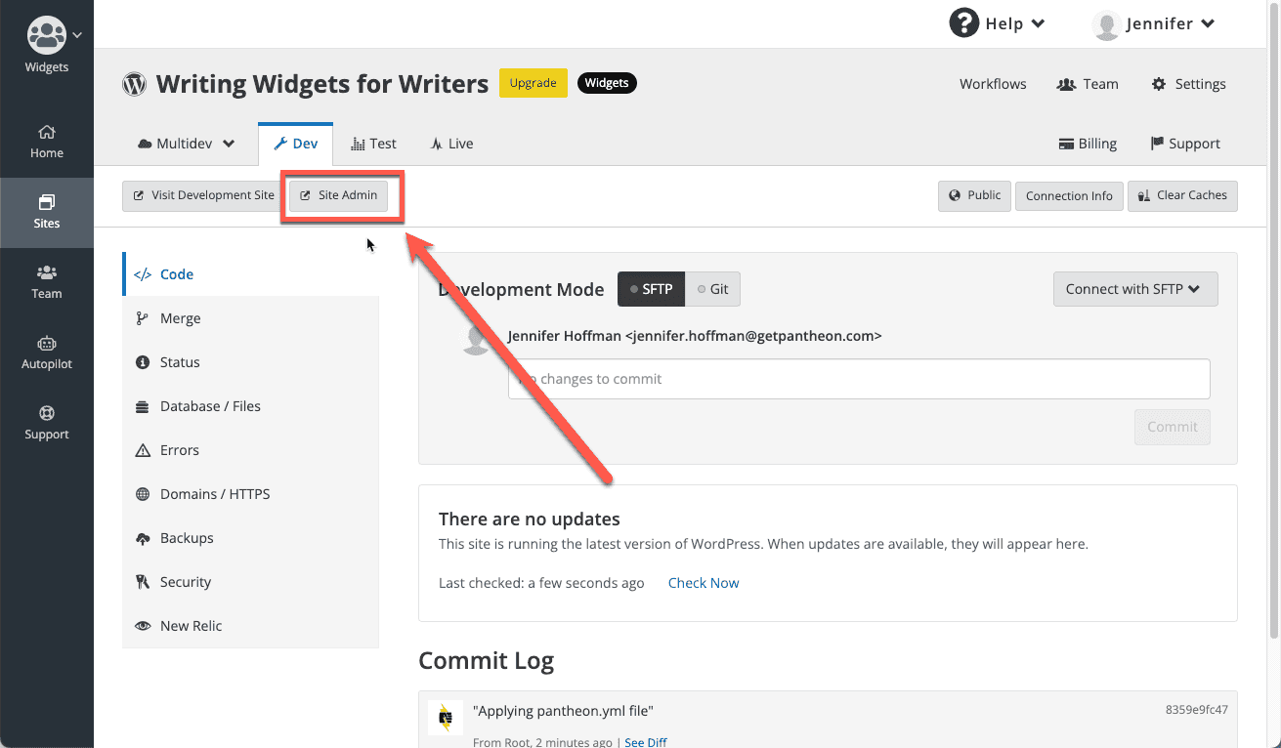Expand the Multidev environment dropdown
The image size is (1281, 748).
click(x=186, y=143)
